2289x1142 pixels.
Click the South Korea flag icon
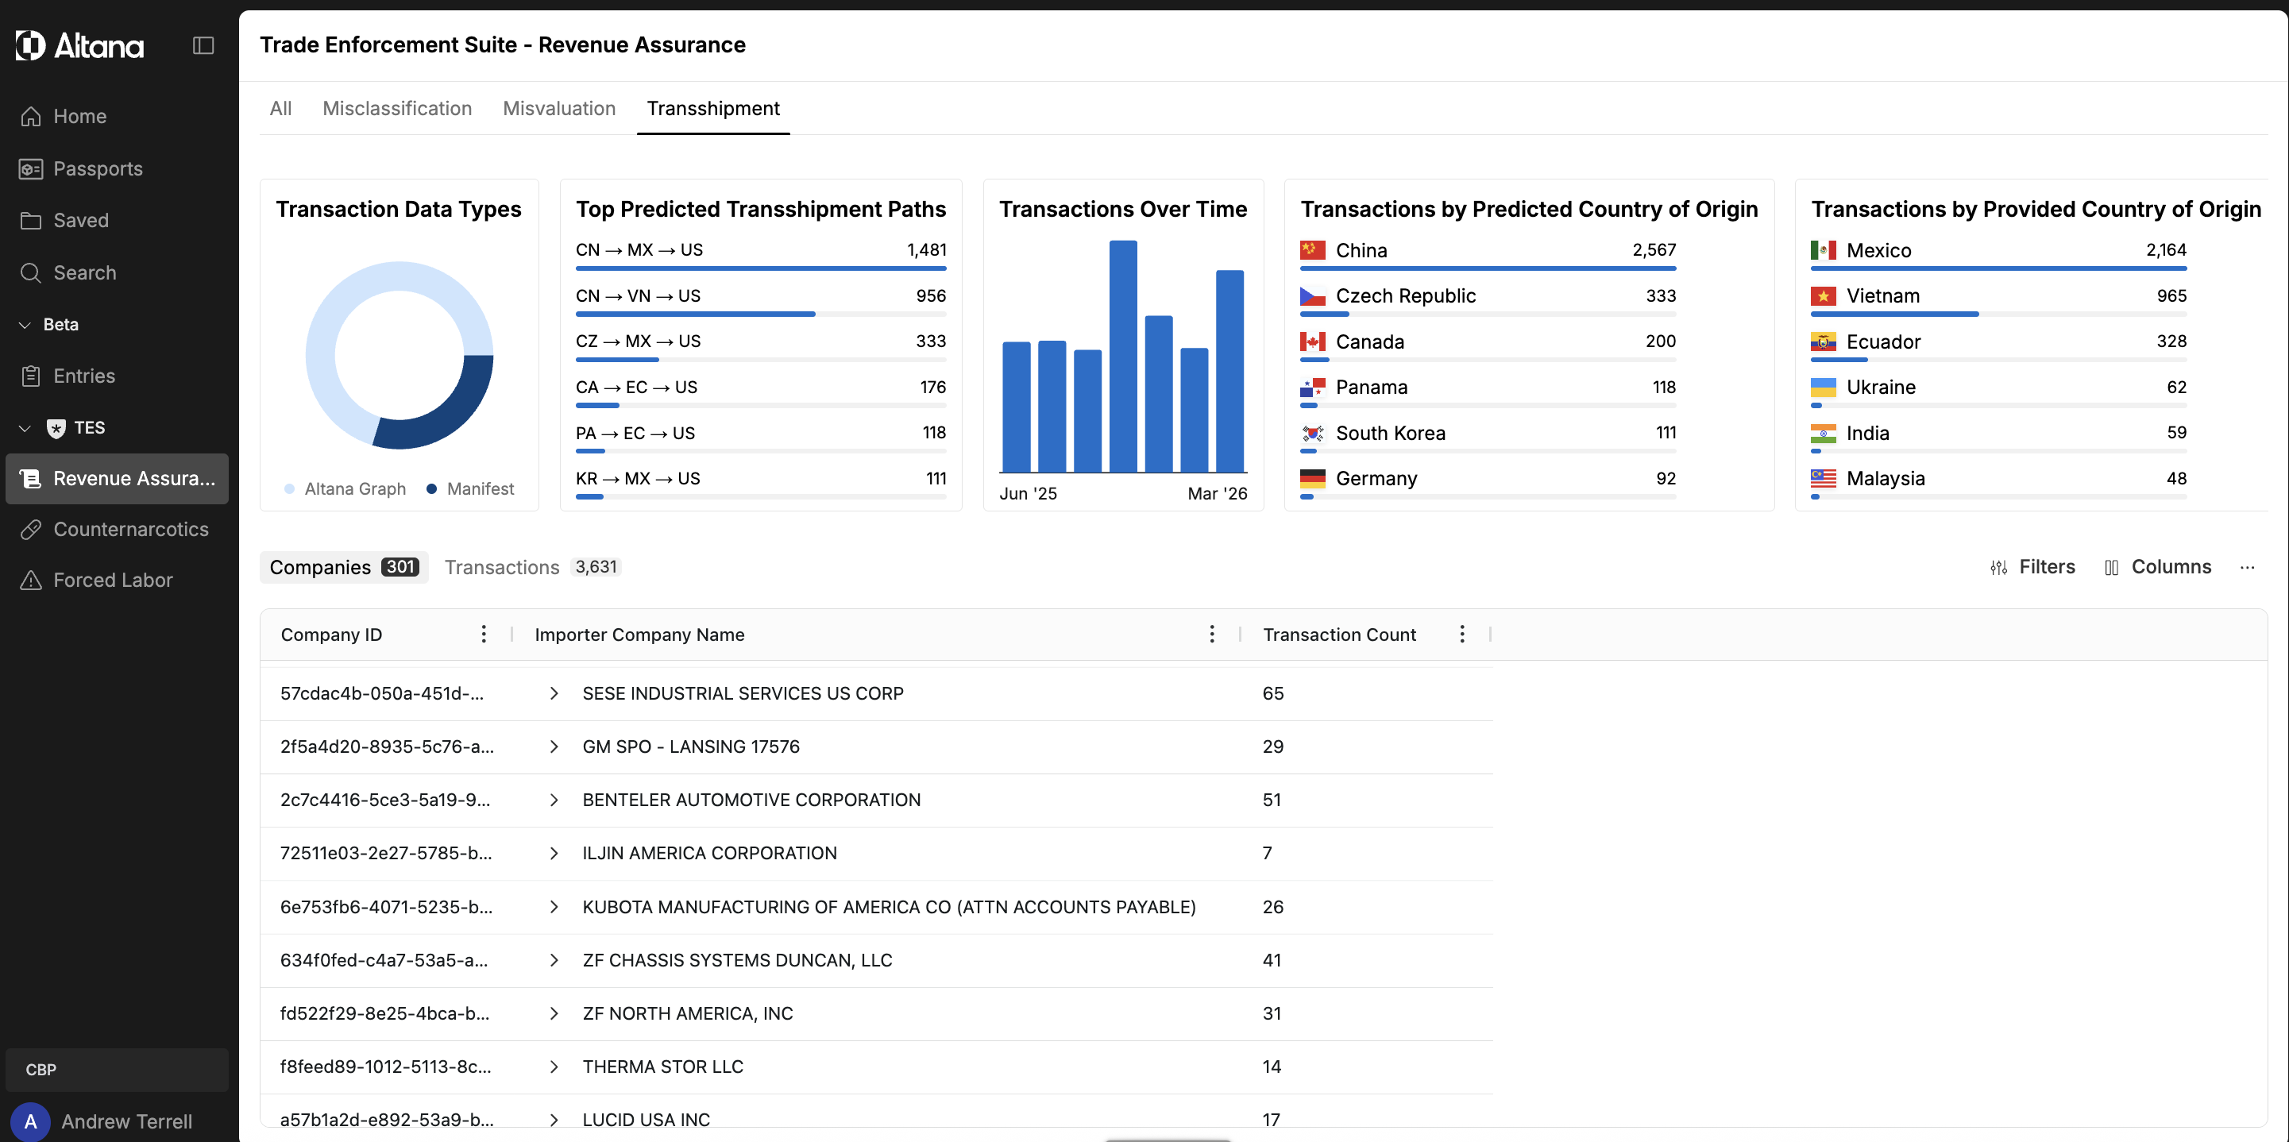[1312, 434]
